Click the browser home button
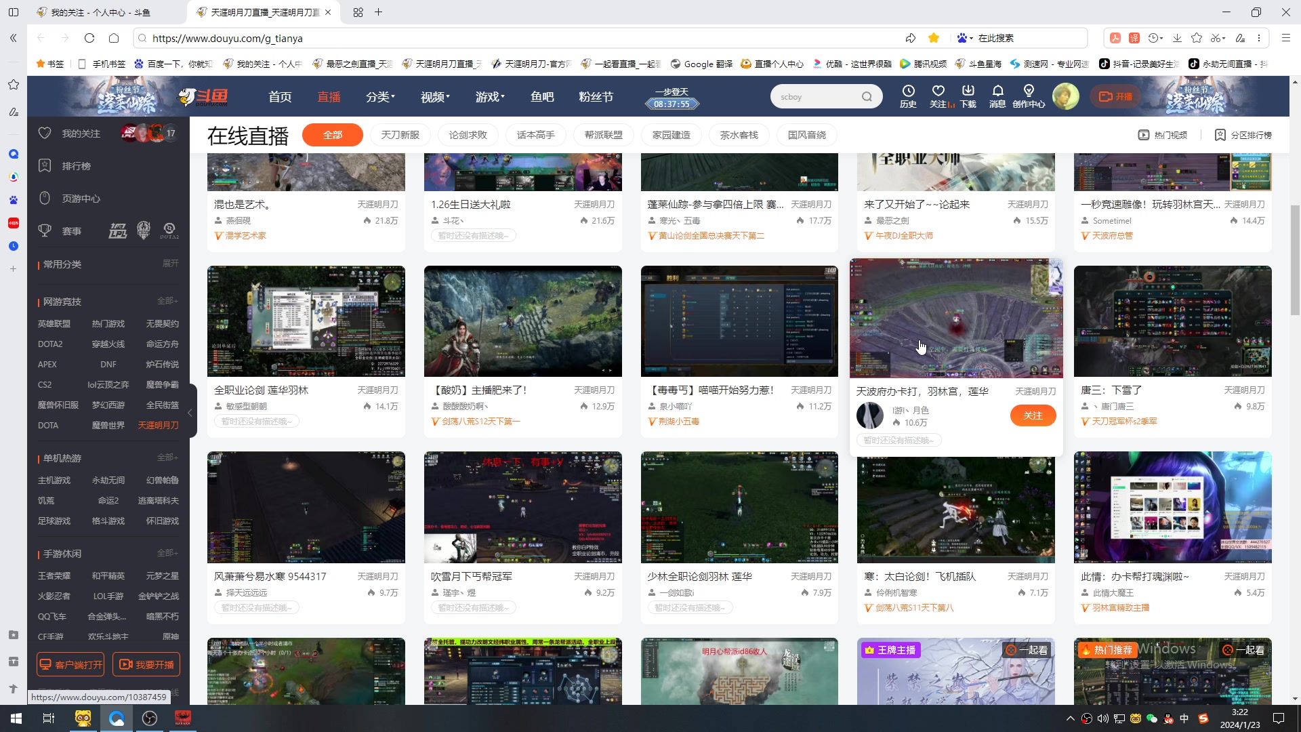The image size is (1301, 732). click(114, 38)
